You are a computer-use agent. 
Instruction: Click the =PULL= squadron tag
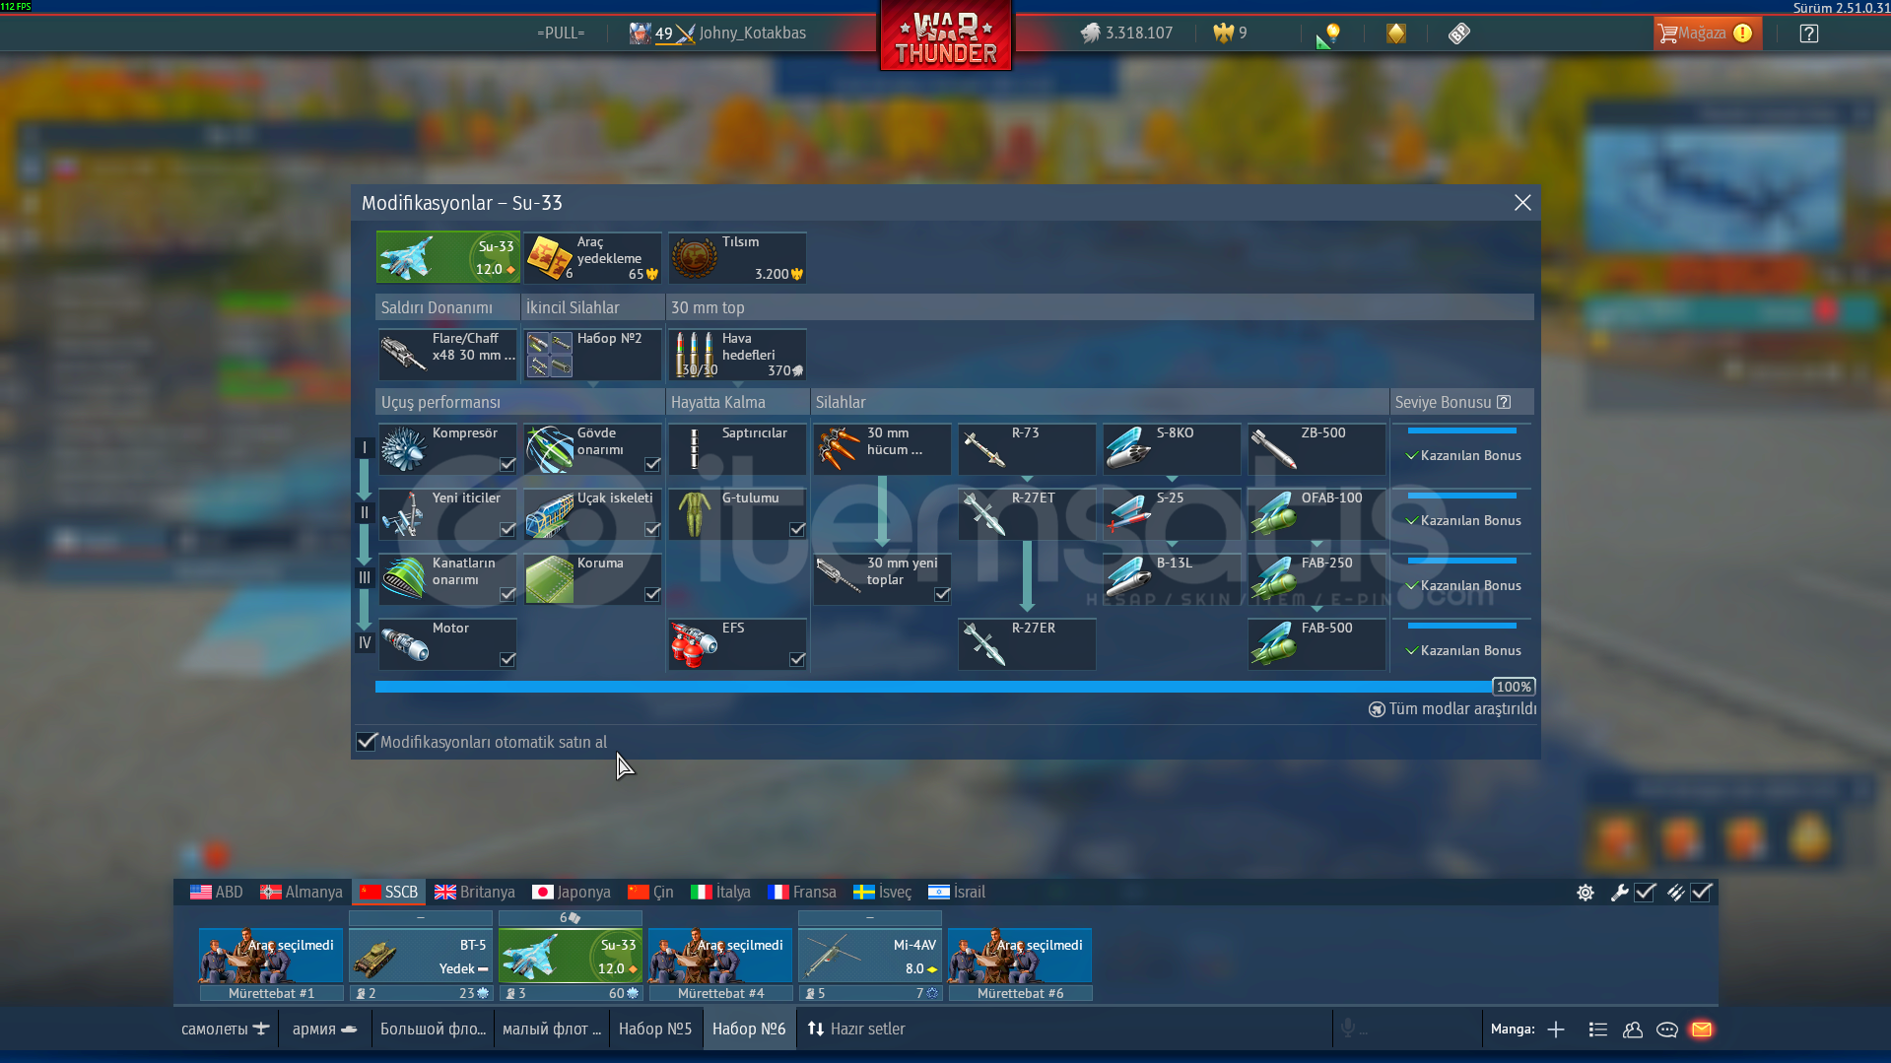click(561, 33)
